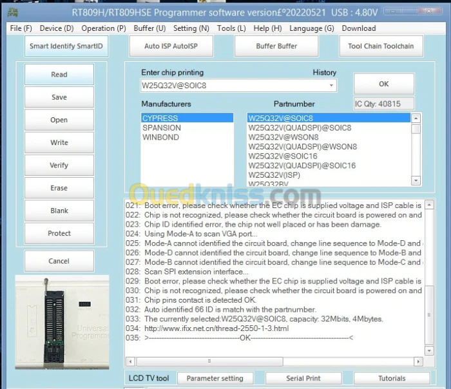
Task: Click the Read button
Action: pyautogui.click(x=59, y=75)
